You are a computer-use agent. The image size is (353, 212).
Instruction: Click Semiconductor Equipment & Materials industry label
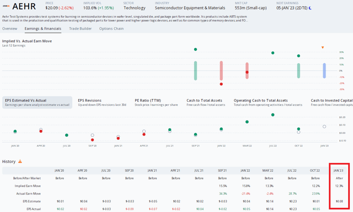(190, 8)
